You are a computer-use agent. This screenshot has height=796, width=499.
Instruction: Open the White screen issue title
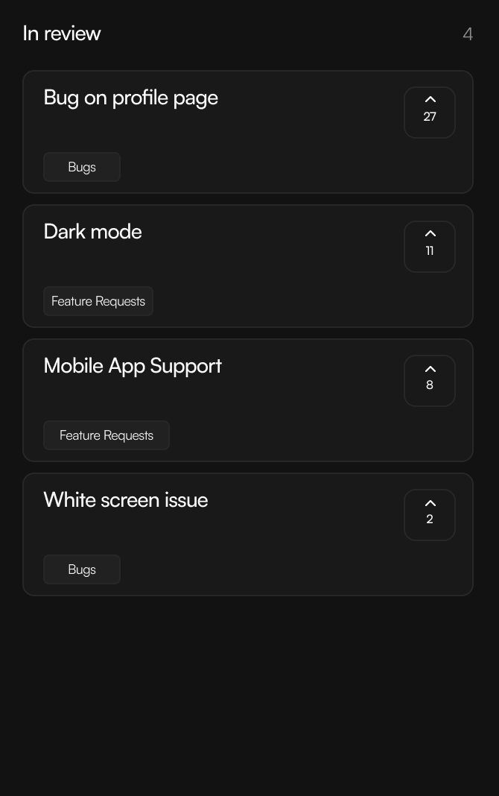pos(126,500)
